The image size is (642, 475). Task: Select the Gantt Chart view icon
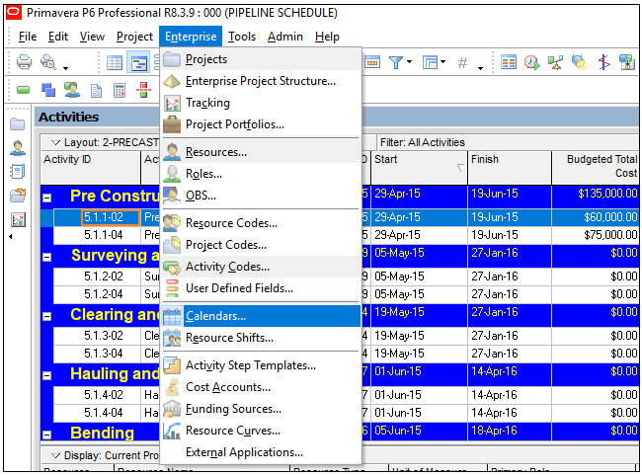pyautogui.click(x=139, y=63)
